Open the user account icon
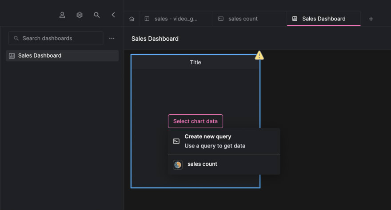Viewport: 391px width, 210px height. pos(62,15)
